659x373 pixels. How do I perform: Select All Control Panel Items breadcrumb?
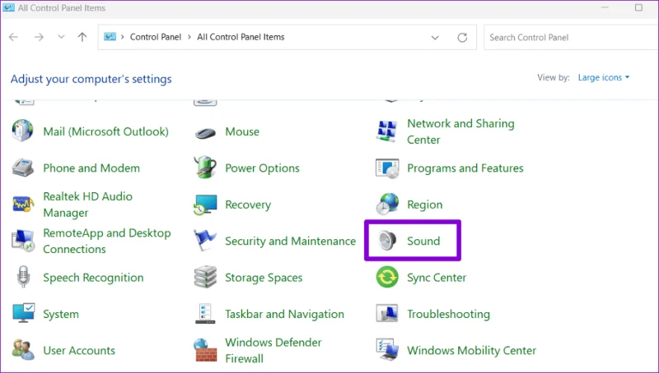241,37
